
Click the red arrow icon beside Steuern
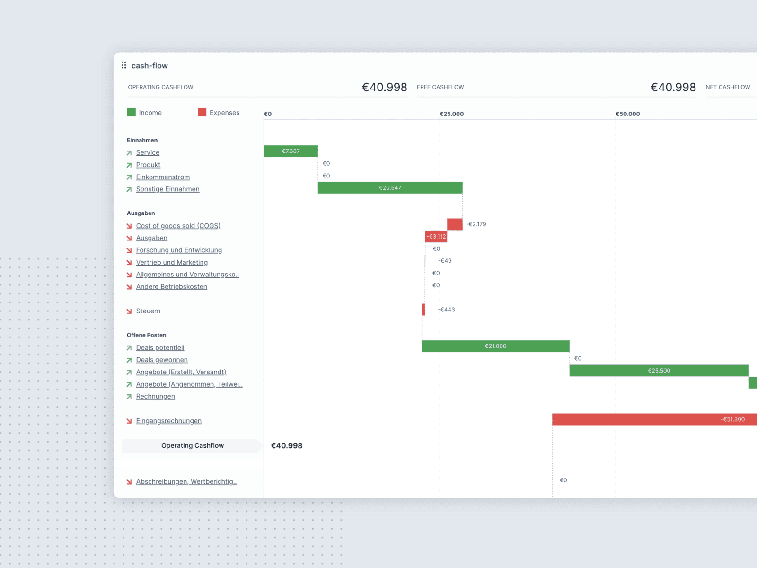click(x=129, y=311)
